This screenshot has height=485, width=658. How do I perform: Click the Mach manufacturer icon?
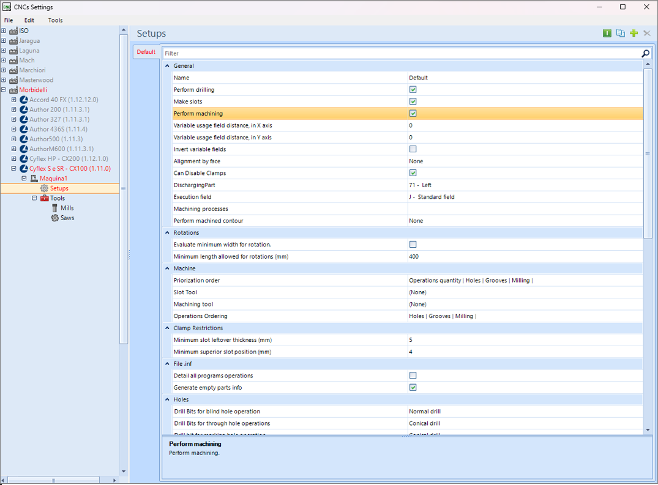coord(13,61)
